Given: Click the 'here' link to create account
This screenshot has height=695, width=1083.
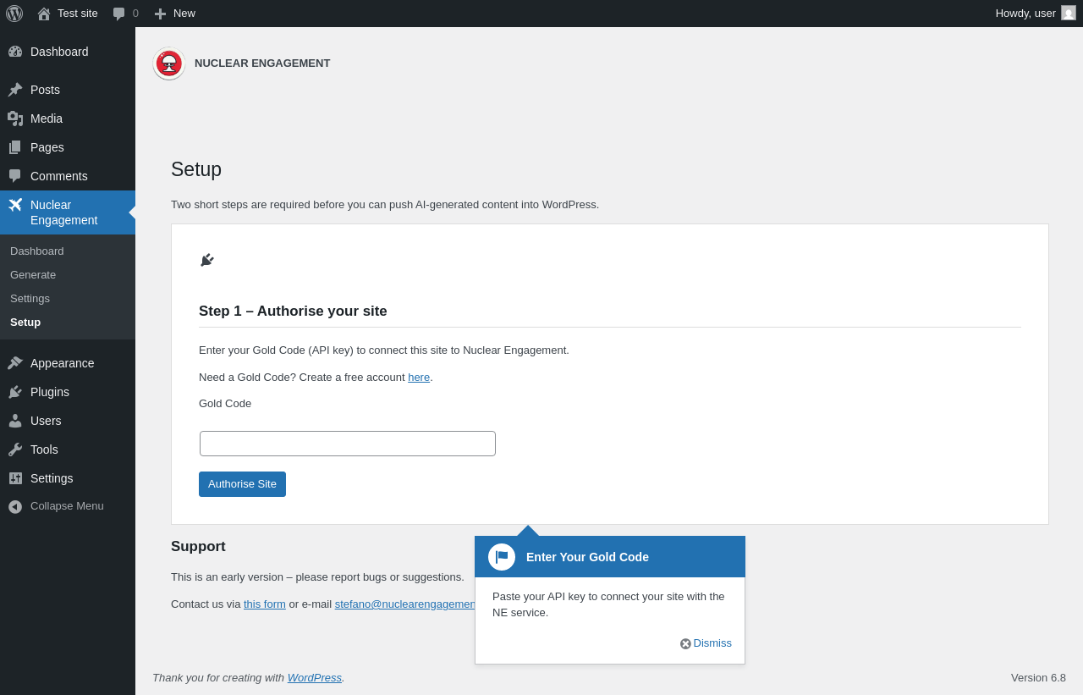Looking at the screenshot, I should coord(419,378).
